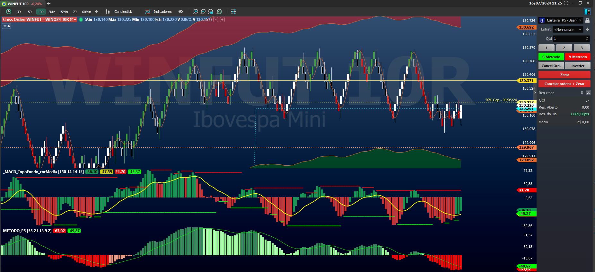Add a new timeframe shortcut
The height and width of the screenshot is (272, 595).
click(x=96, y=12)
